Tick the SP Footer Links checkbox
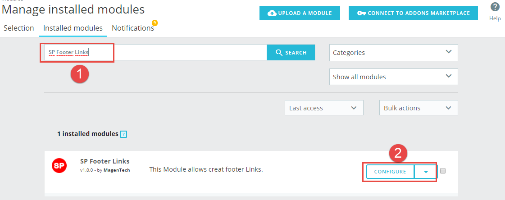The width and height of the screenshot is (505, 200). pyautogui.click(x=443, y=171)
